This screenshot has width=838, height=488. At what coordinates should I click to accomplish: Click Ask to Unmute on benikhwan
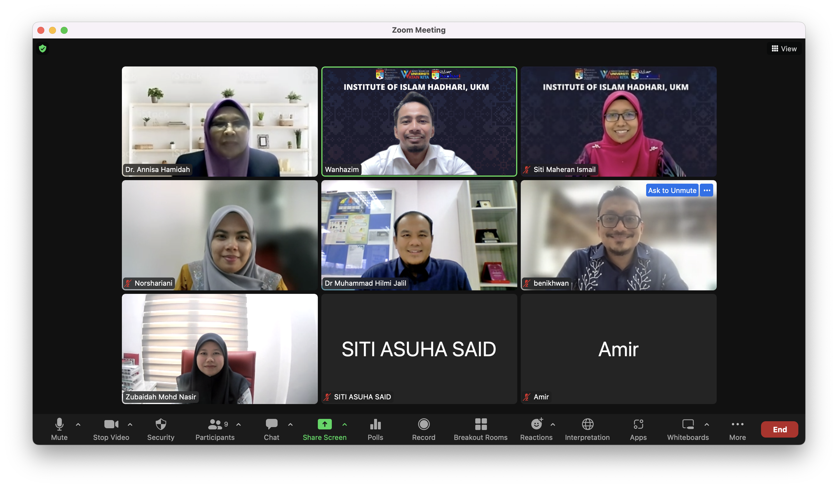point(672,190)
